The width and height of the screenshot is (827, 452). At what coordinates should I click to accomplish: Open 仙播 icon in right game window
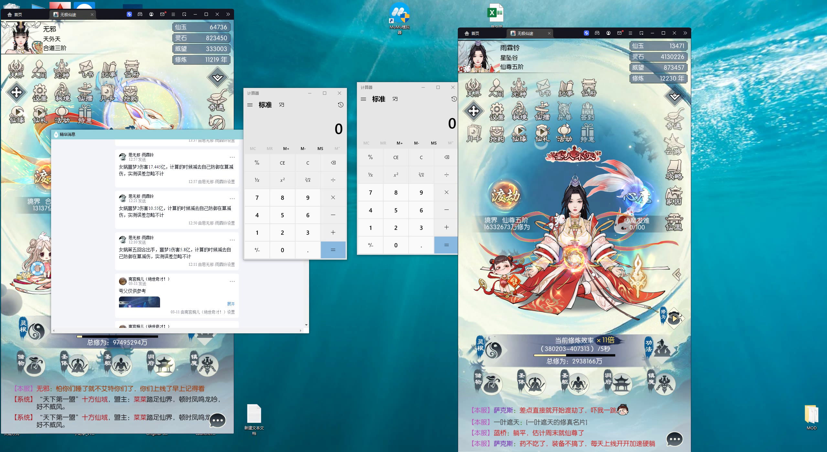pos(542,112)
